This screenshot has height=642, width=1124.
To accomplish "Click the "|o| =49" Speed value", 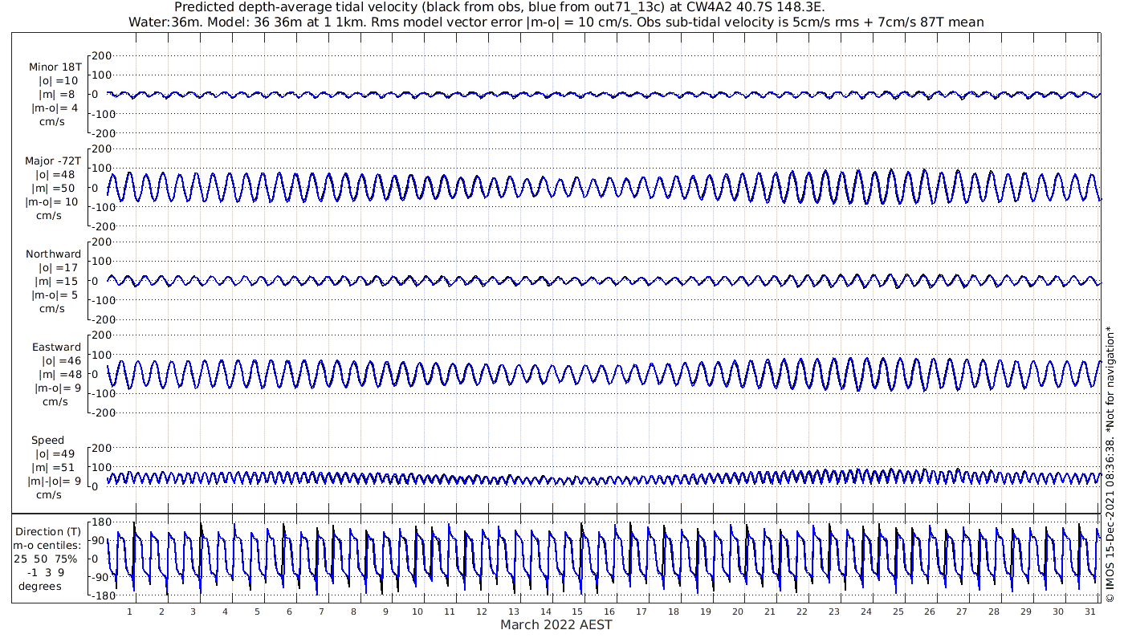I will point(56,453).
